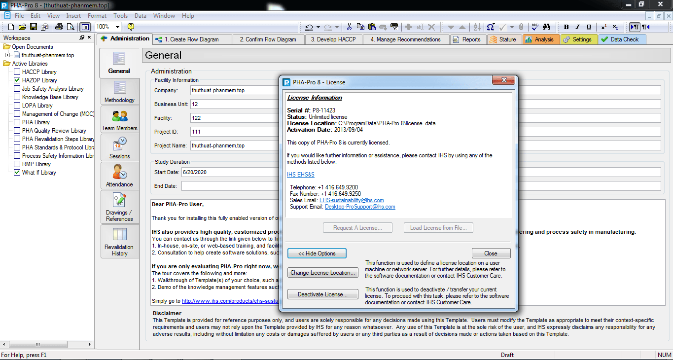
Task: Click the Cut scissors icon
Action: (350, 27)
